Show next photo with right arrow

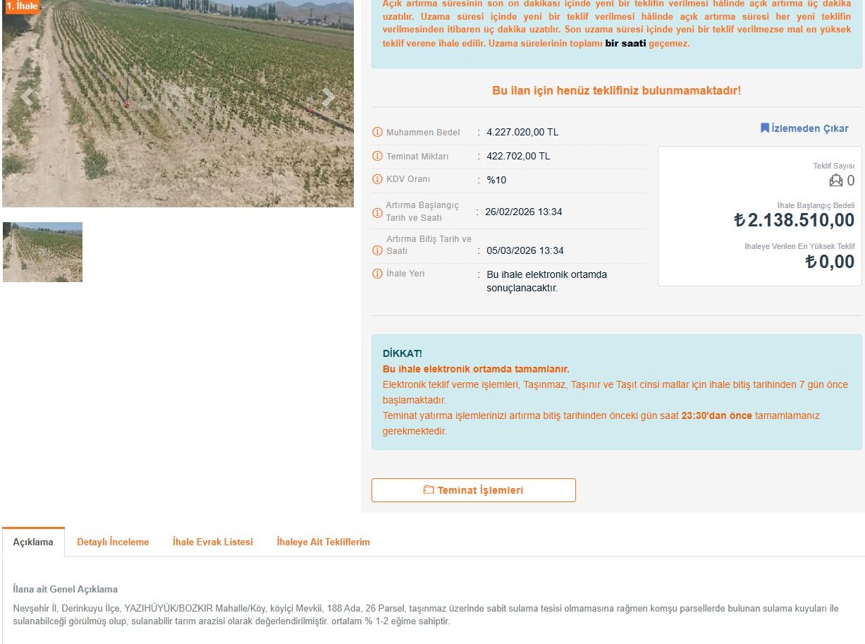(328, 97)
